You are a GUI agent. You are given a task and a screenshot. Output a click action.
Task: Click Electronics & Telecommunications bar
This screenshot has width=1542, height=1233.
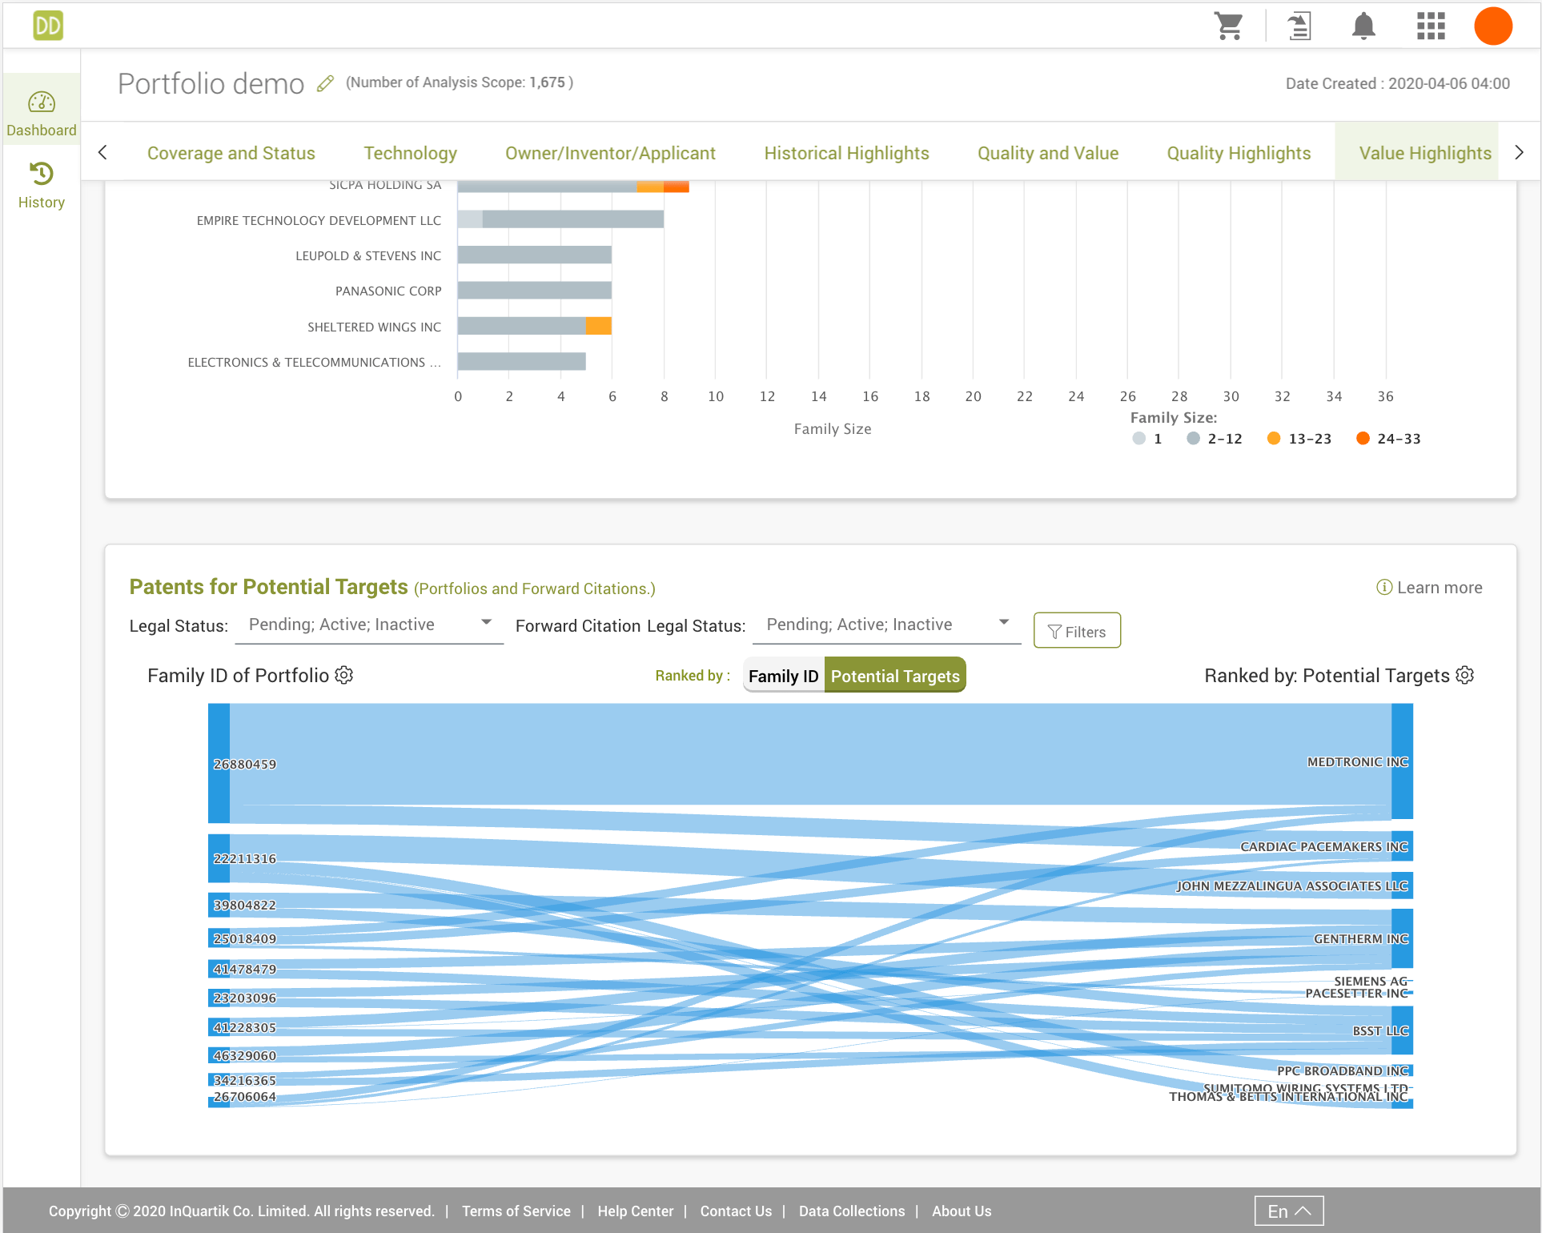[522, 361]
